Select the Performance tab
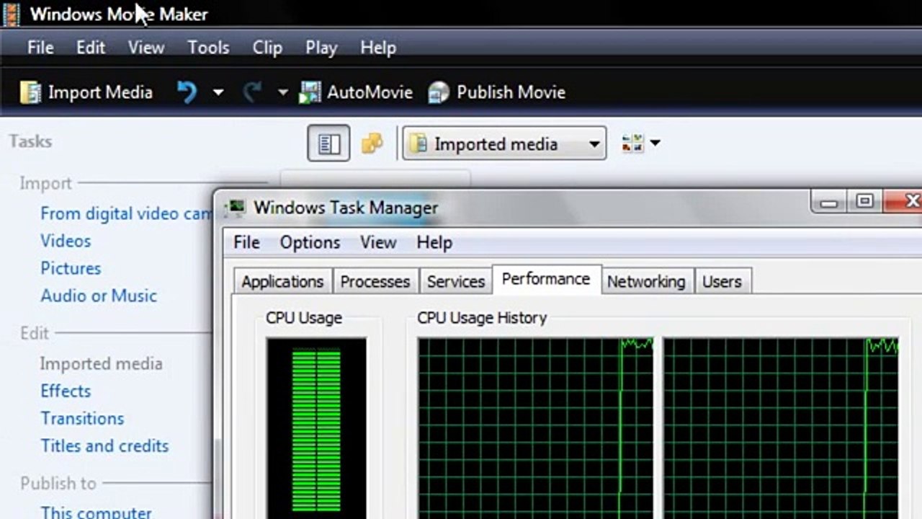The image size is (922, 519). [546, 279]
